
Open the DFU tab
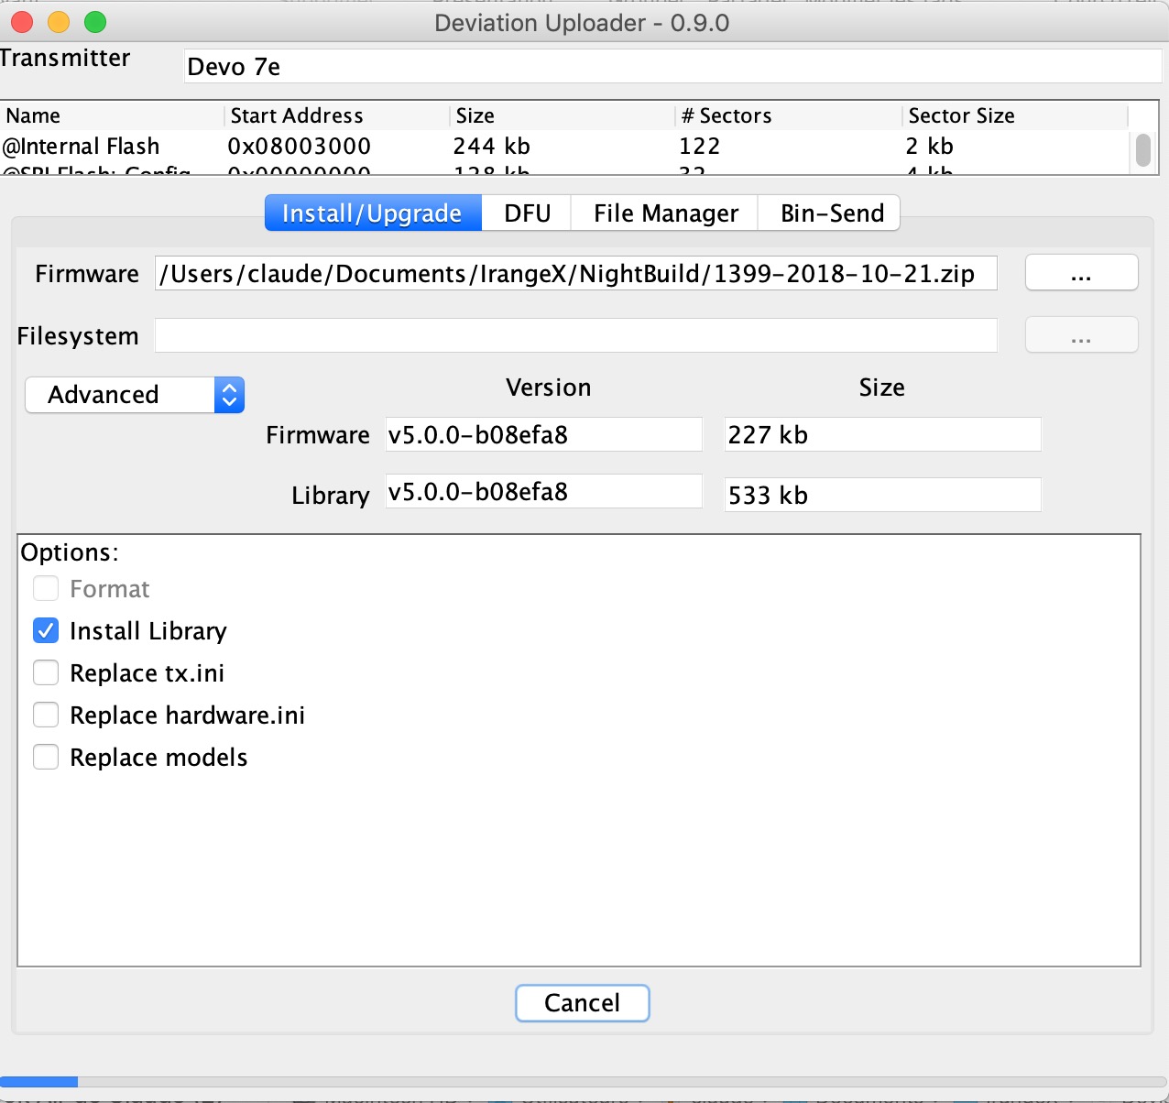point(527,213)
